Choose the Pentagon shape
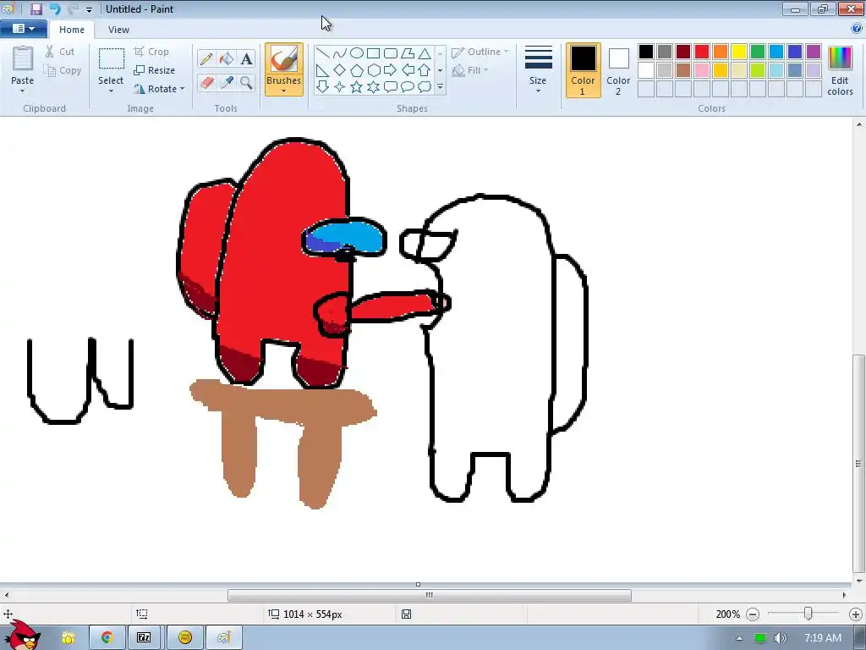The height and width of the screenshot is (650, 866). tap(357, 70)
